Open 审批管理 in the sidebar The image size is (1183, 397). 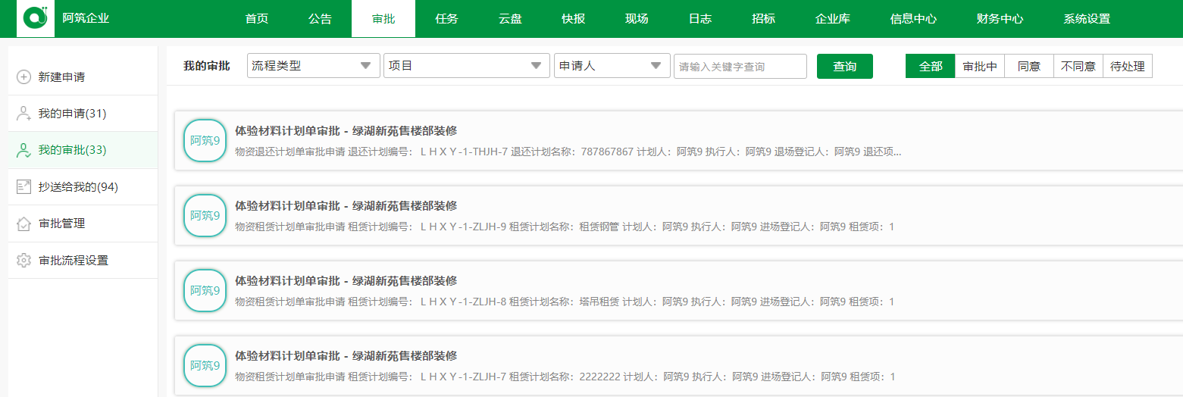[x=83, y=224]
